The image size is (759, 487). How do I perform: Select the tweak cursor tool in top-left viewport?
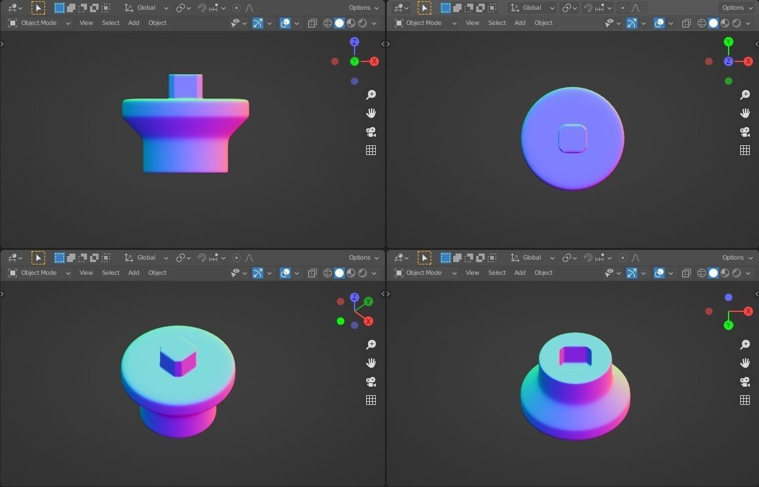38,8
